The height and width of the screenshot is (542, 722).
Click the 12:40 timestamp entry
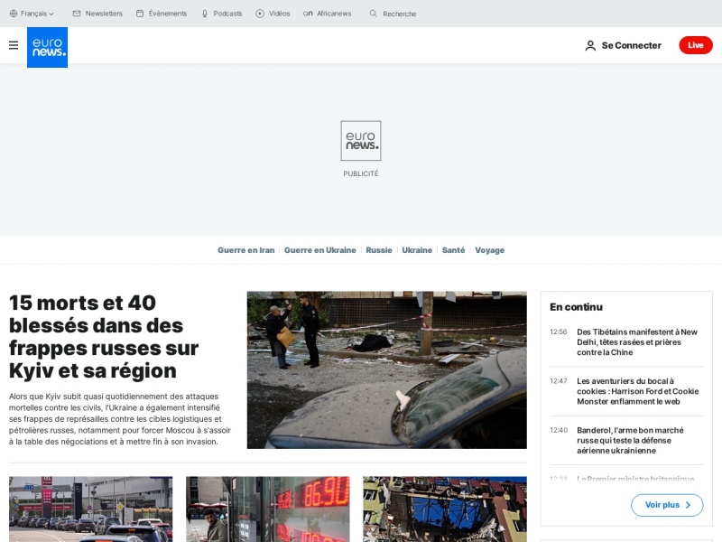pyautogui.click(x=558, y=430)
